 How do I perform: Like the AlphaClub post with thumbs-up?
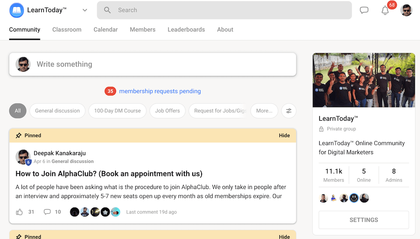19,212
